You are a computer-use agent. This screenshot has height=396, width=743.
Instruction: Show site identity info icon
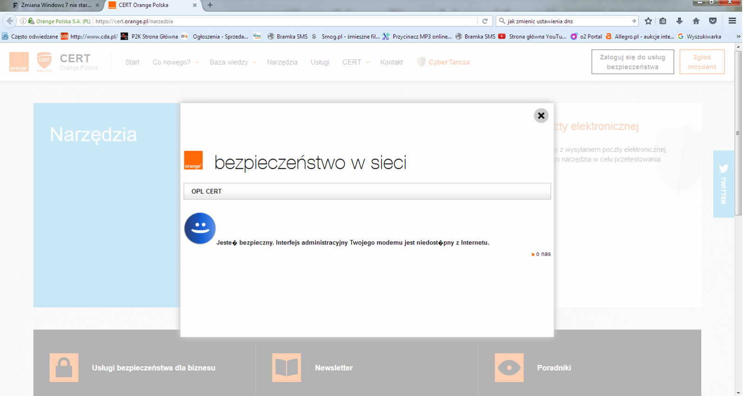[23, 21]
